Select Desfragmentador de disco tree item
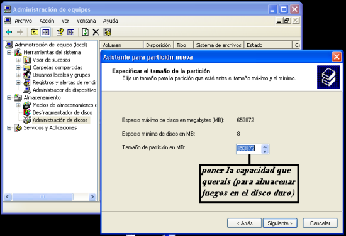This screenshot has width=346, height=236. pos(62,112)
